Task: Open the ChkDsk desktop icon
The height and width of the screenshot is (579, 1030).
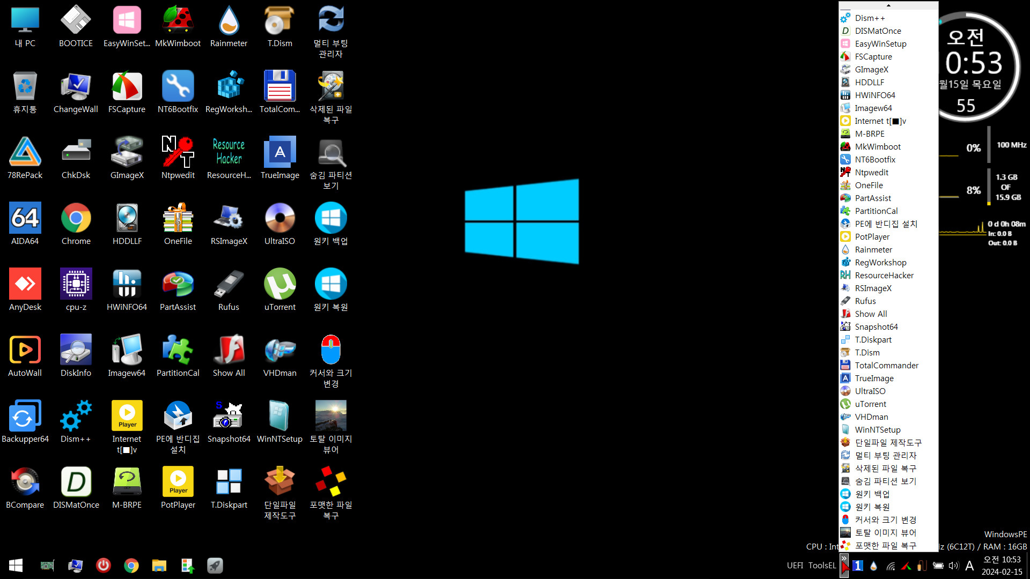Action: tap(76, 159)
